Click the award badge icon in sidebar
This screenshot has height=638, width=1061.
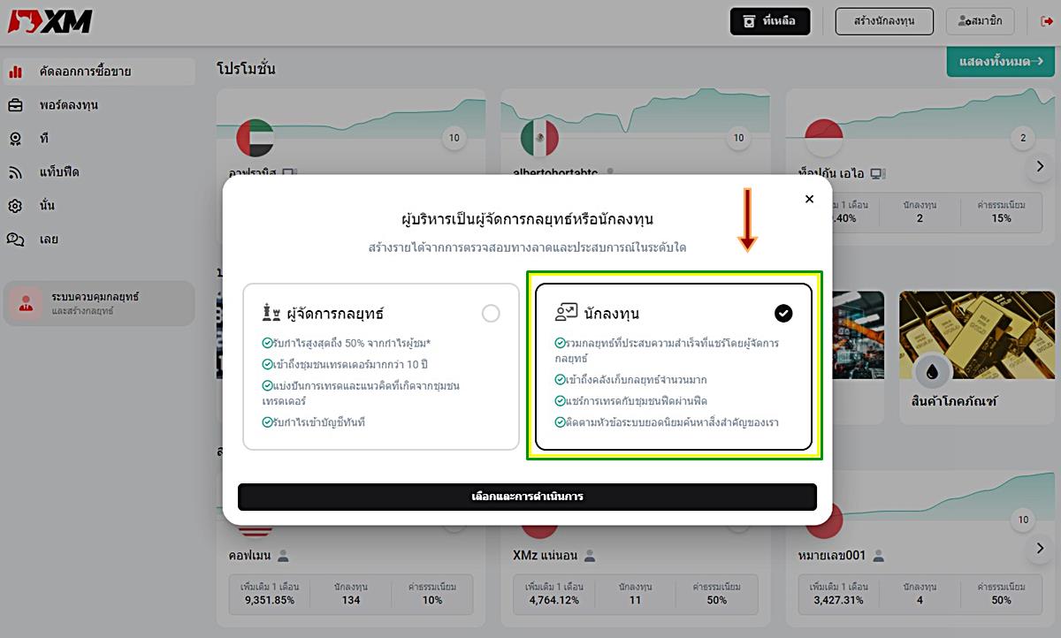(x=16, y=139)
